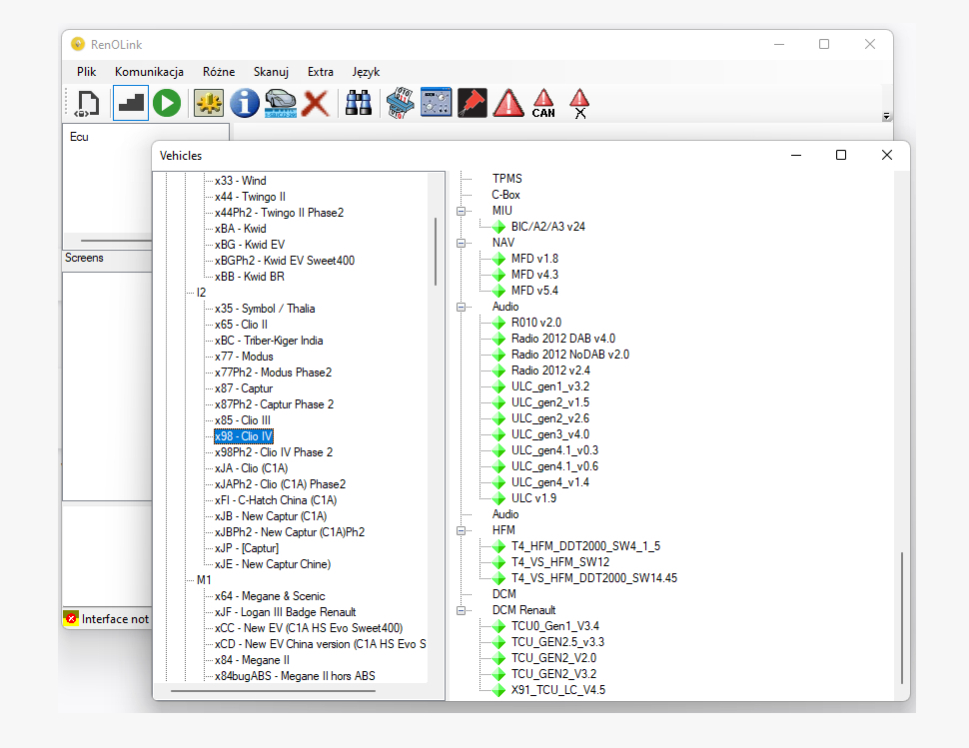The width and height of the screenshot is (969, 748).
Task: Select x98Ph2 - Clio IV Phase 2
Action: pyautogui.click(x=274, y=452)
